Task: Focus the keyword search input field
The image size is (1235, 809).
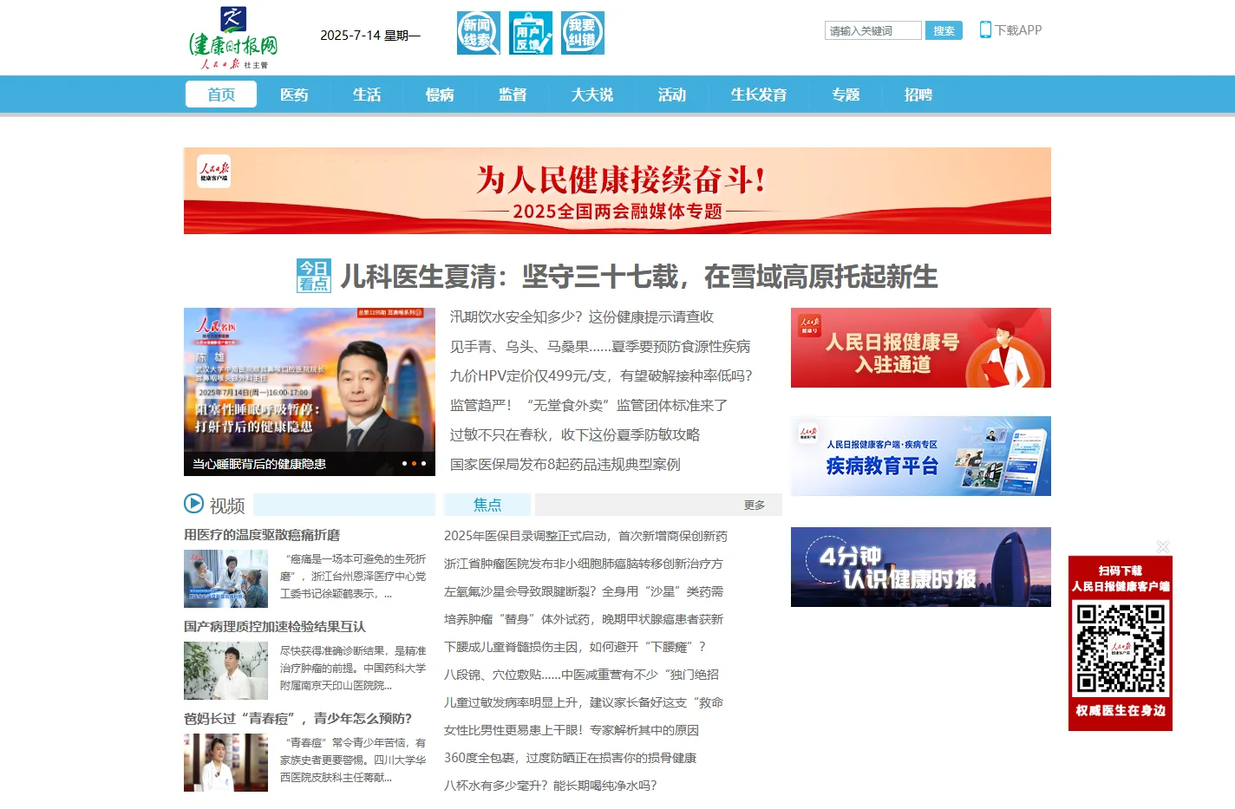Action: click(872, 30)
